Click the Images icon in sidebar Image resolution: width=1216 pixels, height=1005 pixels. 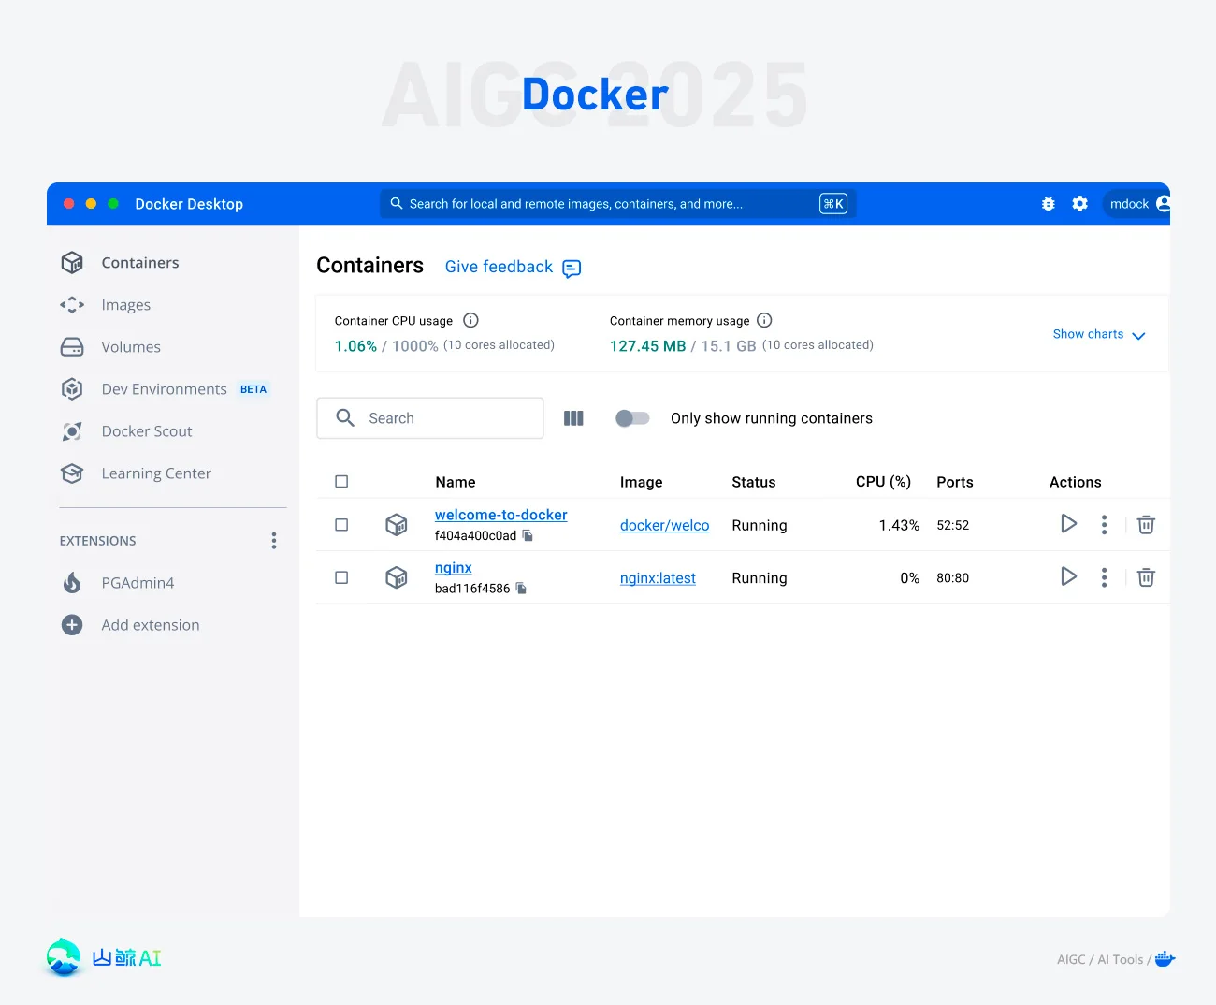(72, 305)
